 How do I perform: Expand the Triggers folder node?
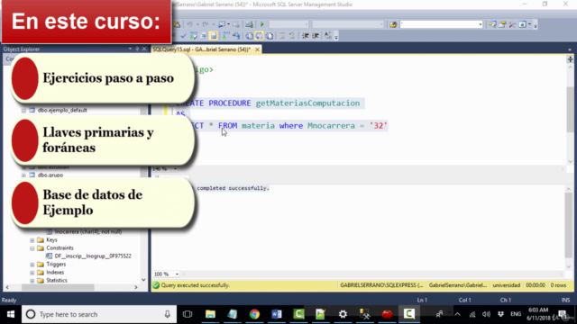tap(32, 264)
